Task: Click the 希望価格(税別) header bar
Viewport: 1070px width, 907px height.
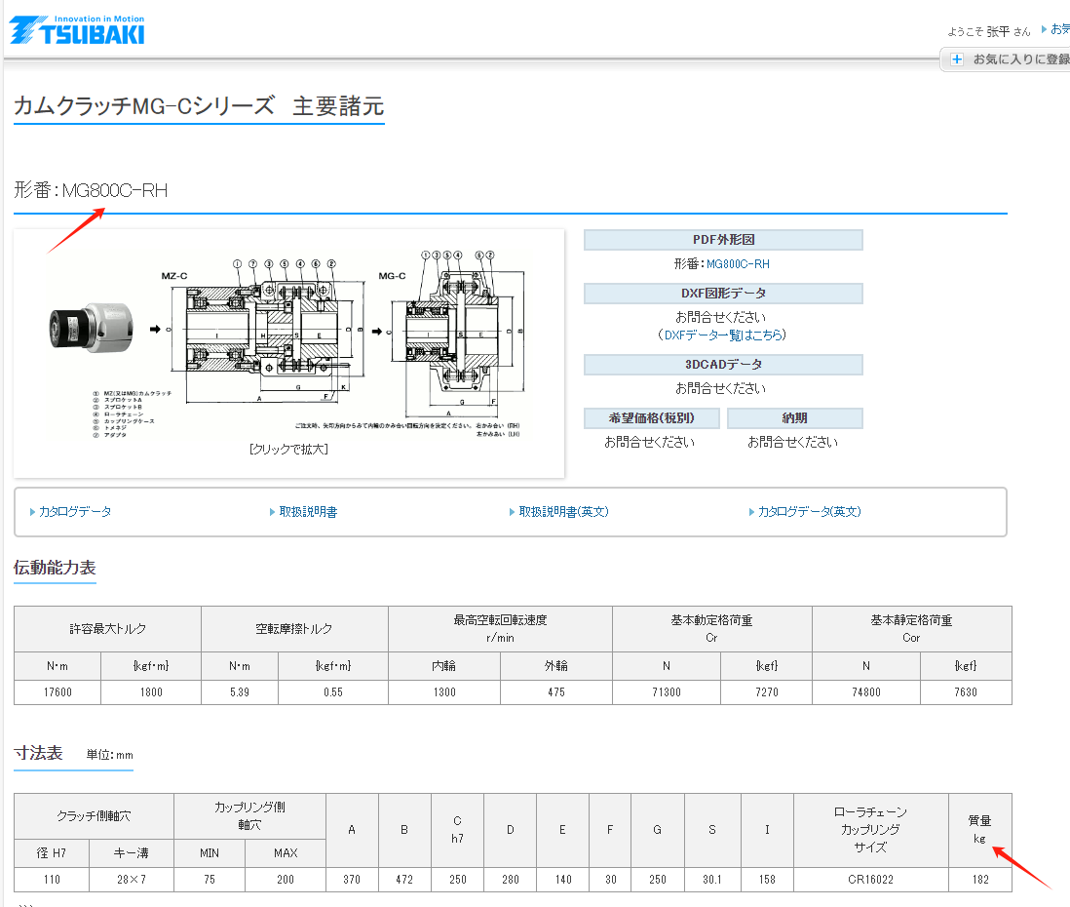Action: click(x=651, y=416)
